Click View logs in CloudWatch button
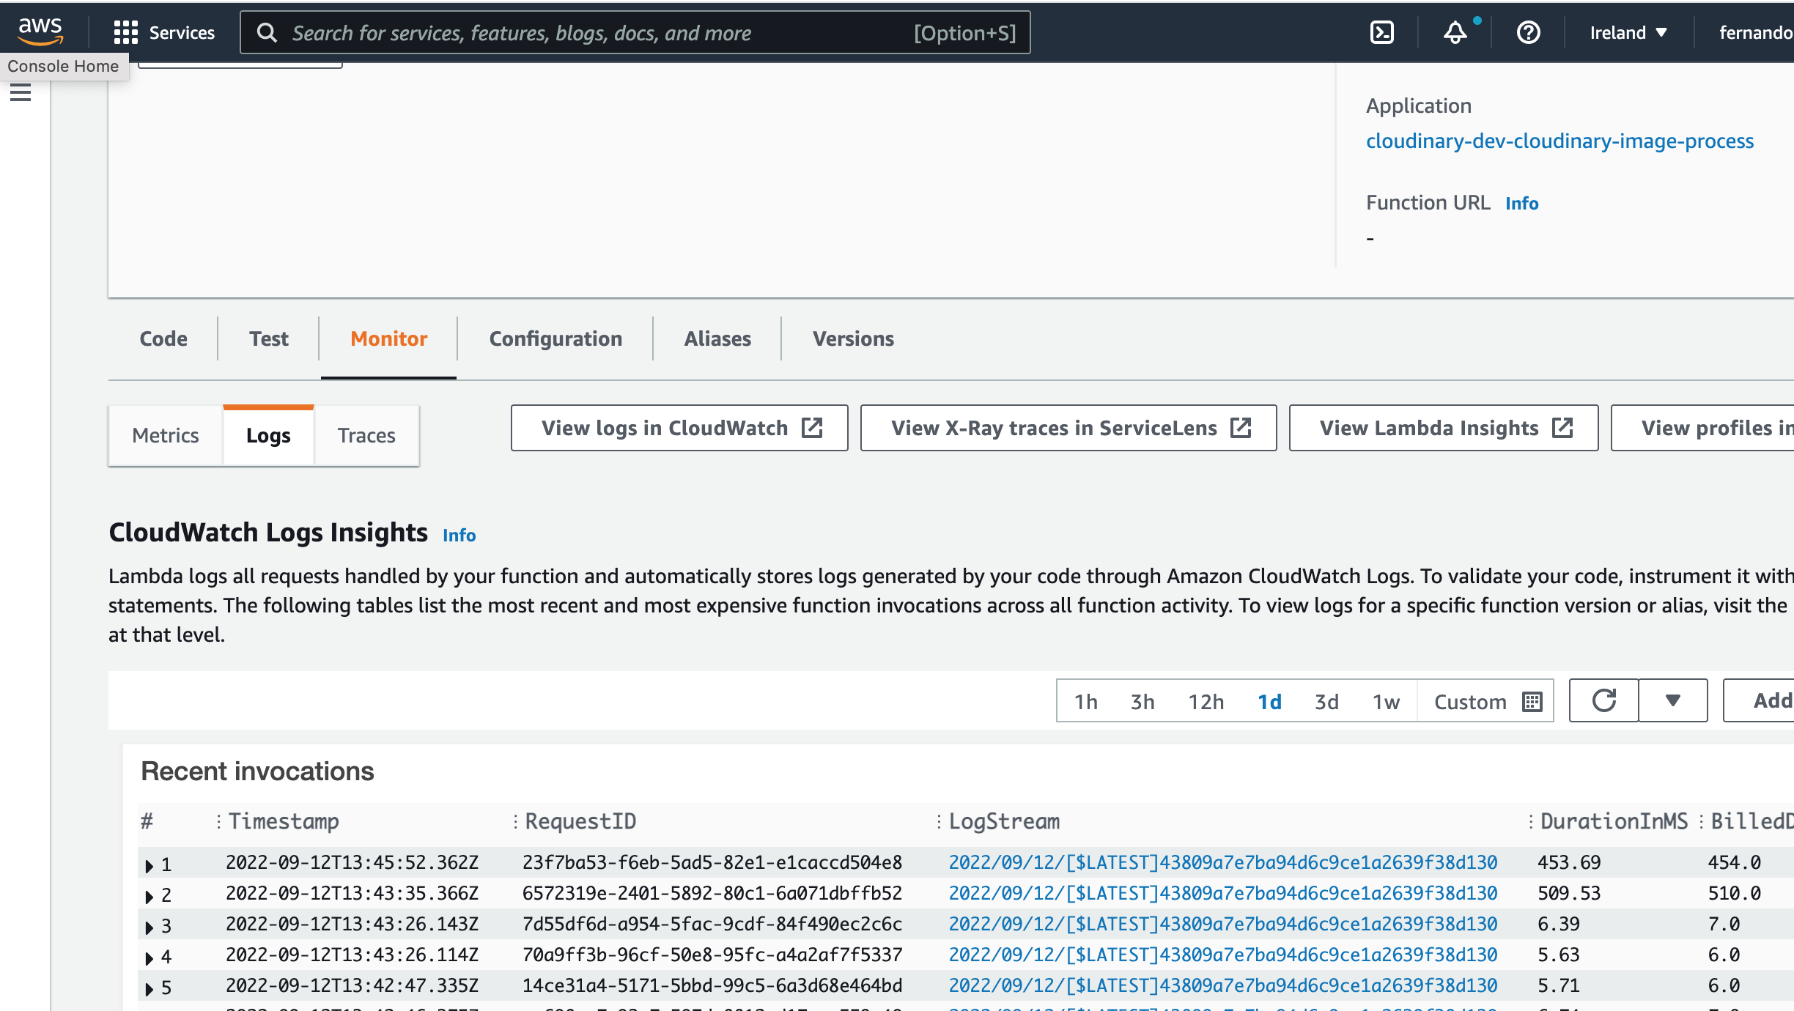 [679, 428]
